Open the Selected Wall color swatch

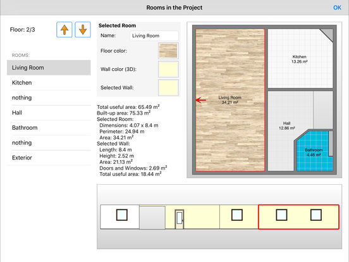pos(168,88)
